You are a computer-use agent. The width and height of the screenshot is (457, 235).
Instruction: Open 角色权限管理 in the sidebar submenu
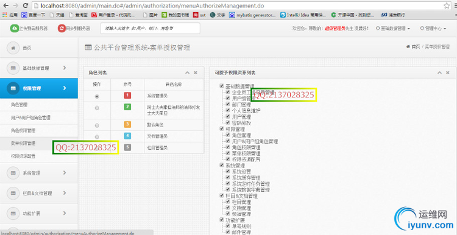coord(23,130)
